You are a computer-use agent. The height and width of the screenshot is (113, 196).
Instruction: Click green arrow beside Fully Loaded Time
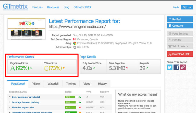coord(94,68)
